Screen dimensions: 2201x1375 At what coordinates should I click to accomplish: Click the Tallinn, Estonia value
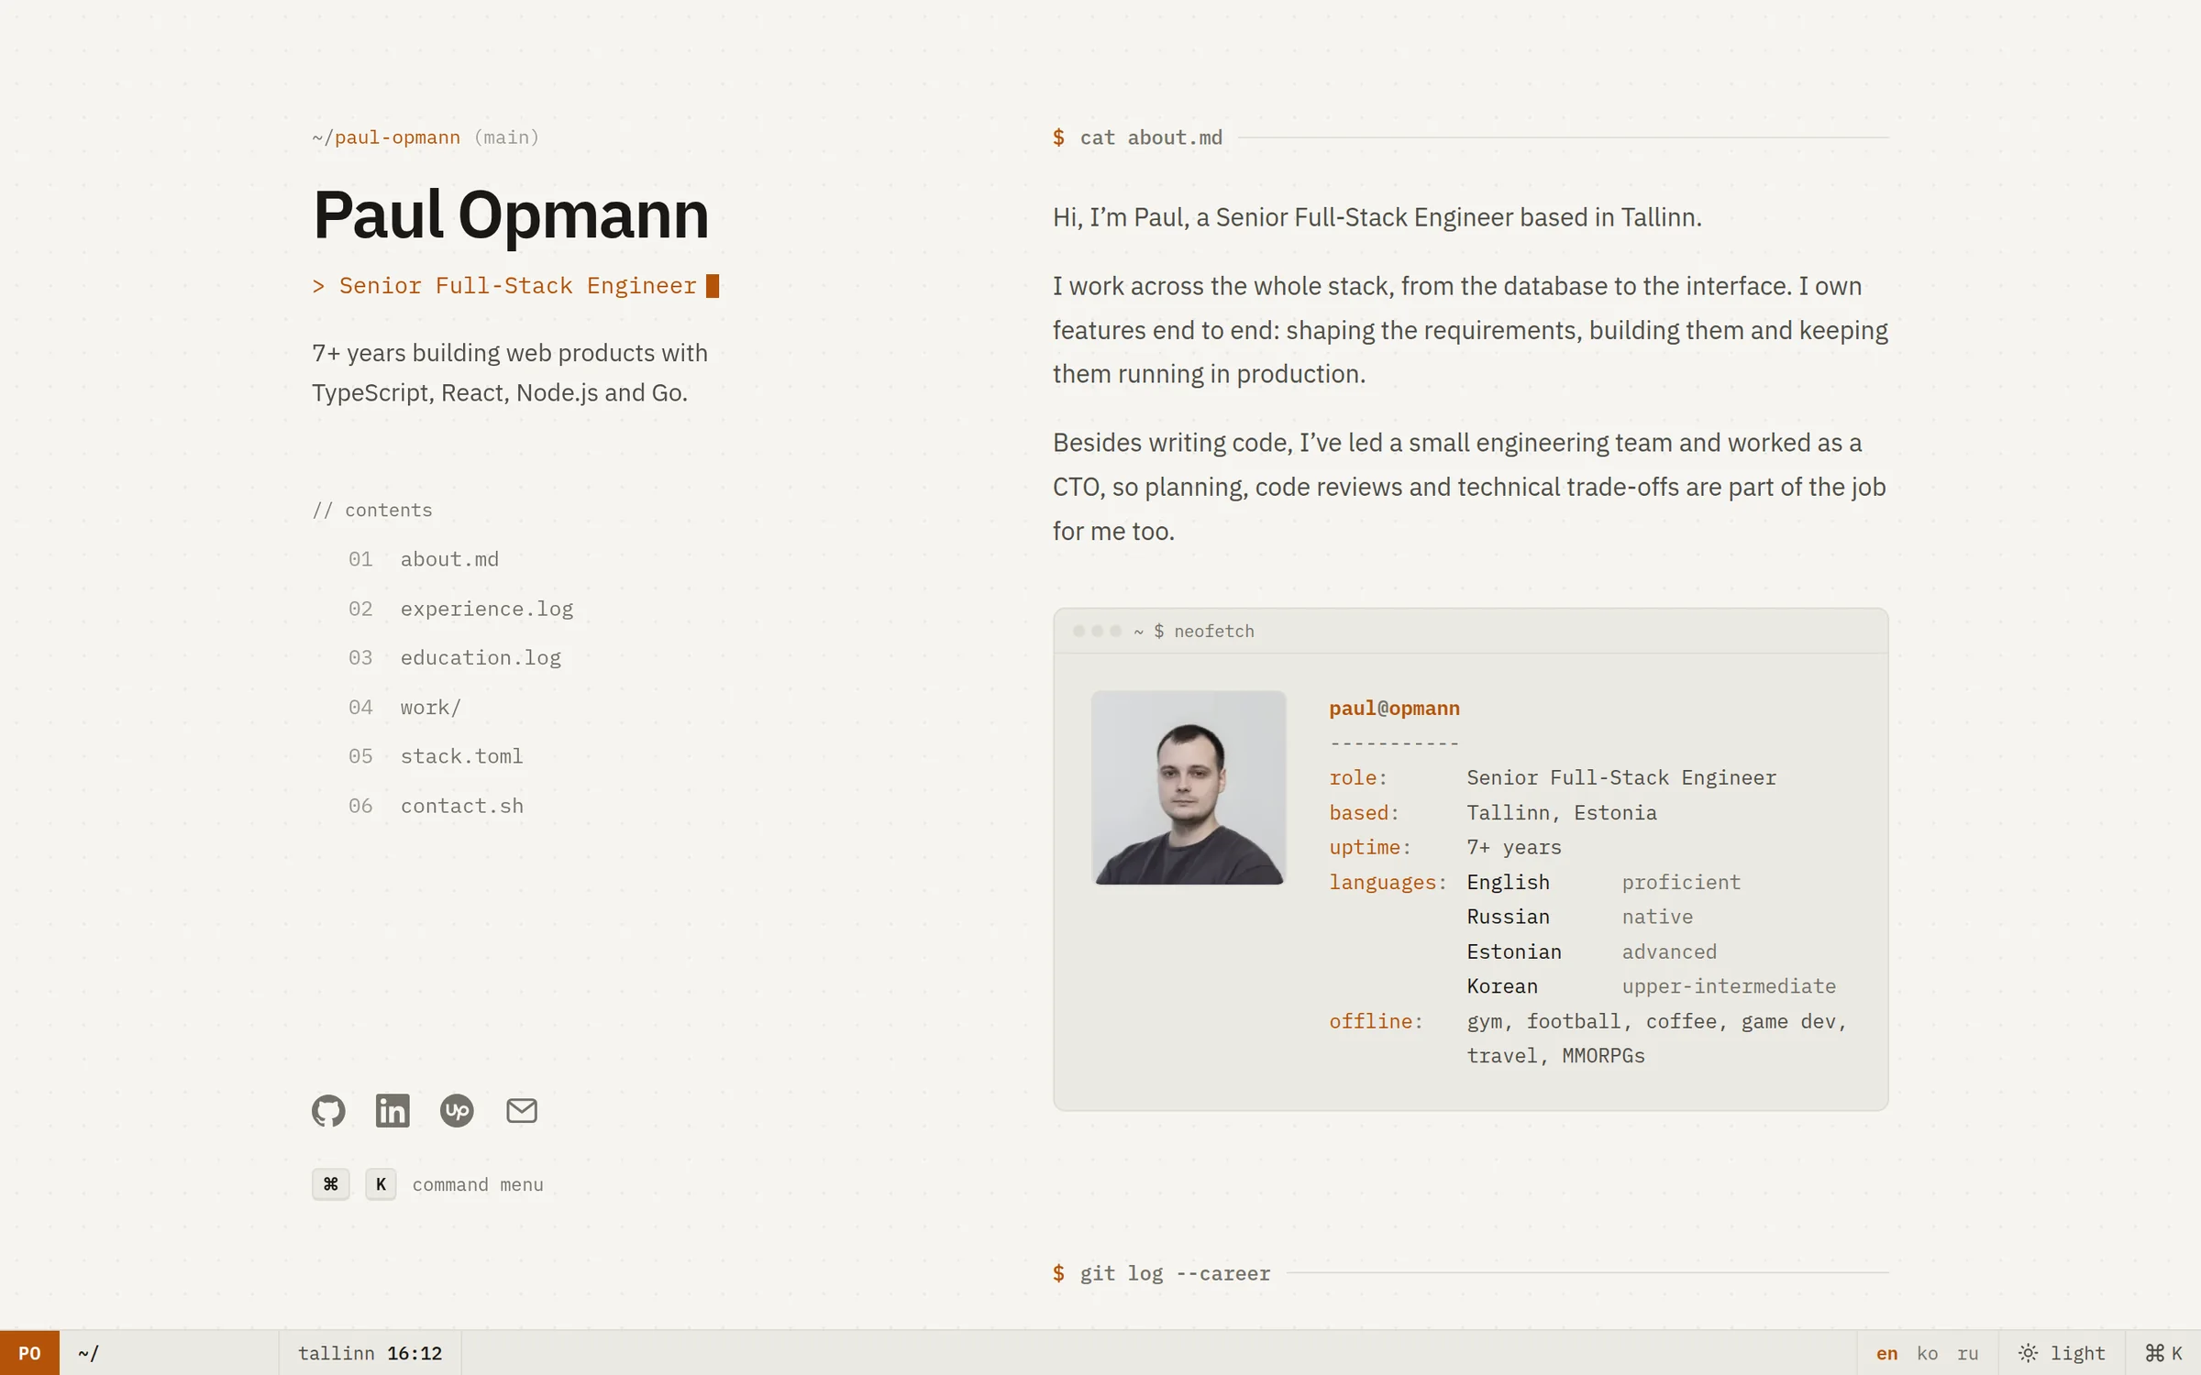click(x=1562, y=813)
